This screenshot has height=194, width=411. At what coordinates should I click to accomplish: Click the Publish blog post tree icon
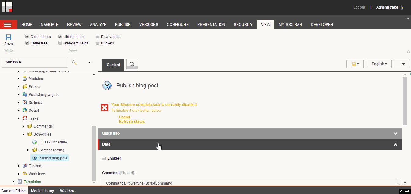tap(34, 158)
